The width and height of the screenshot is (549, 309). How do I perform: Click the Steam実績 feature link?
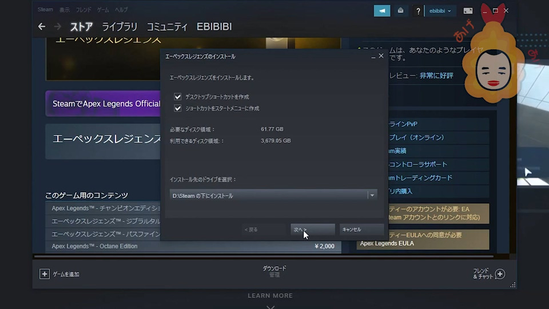(439, 151)
